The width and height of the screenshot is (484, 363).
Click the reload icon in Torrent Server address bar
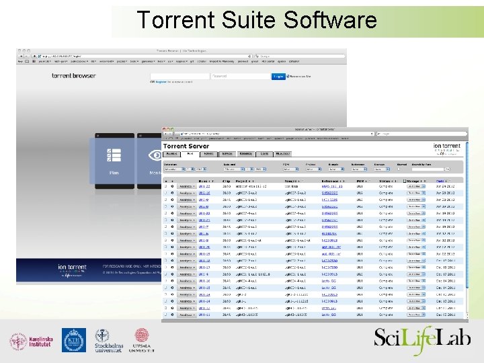[x=372, y=134]
